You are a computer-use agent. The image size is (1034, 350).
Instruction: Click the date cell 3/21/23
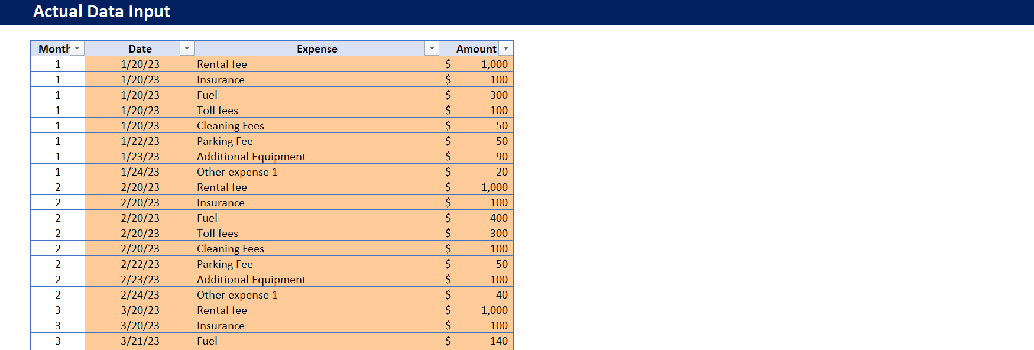click(x=140, y=341)
